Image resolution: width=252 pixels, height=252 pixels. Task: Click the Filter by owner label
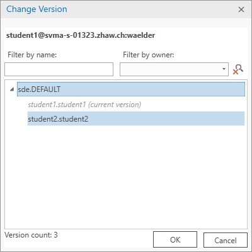coord(149,55)
